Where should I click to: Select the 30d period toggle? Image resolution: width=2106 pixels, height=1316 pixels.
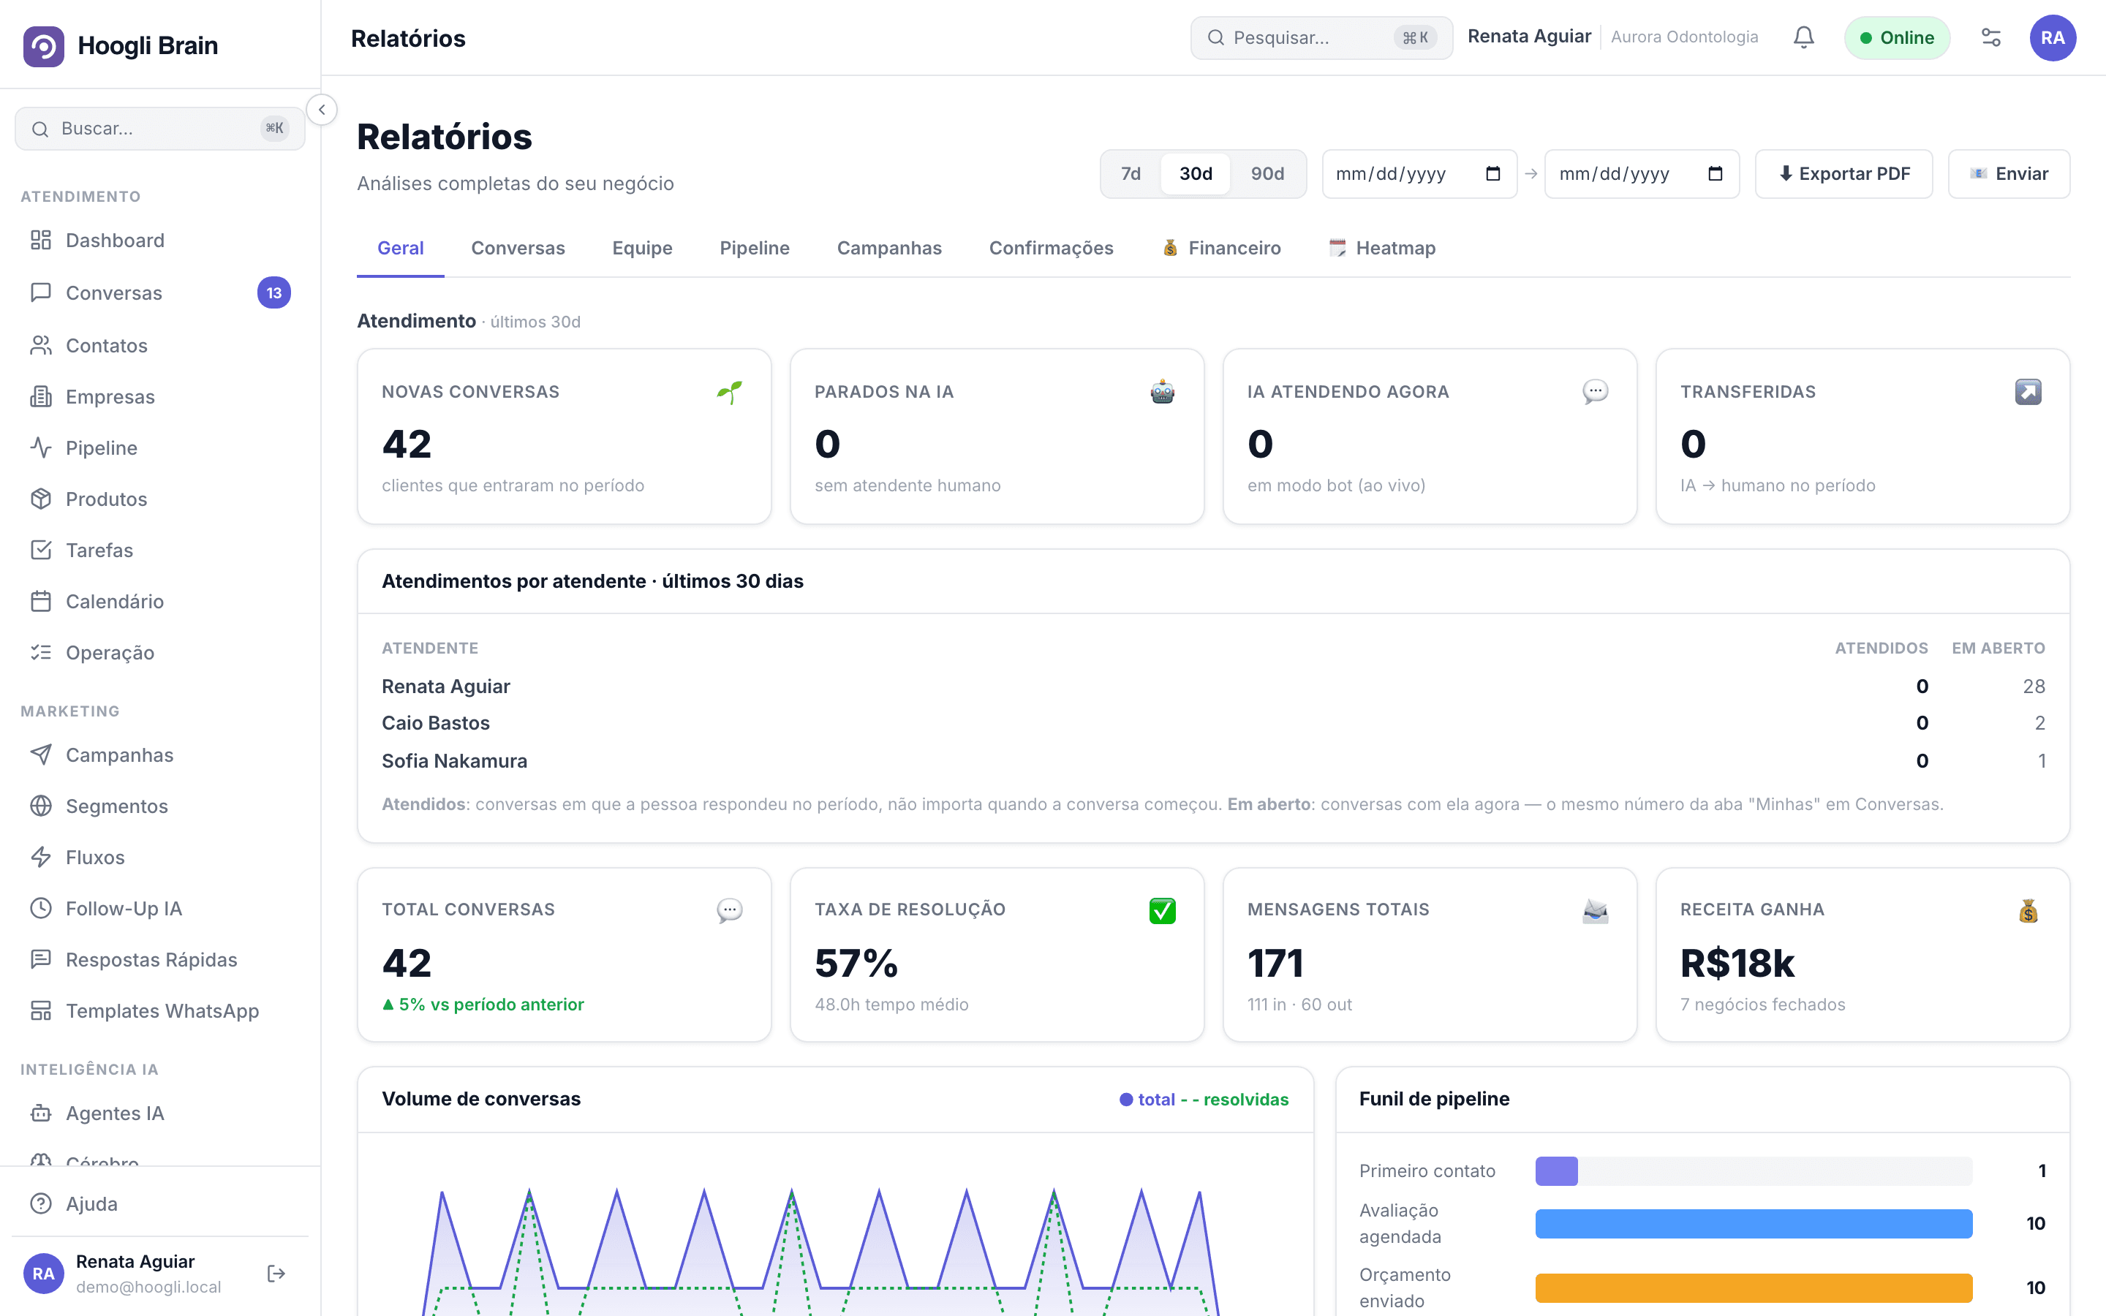(1195, 174)
